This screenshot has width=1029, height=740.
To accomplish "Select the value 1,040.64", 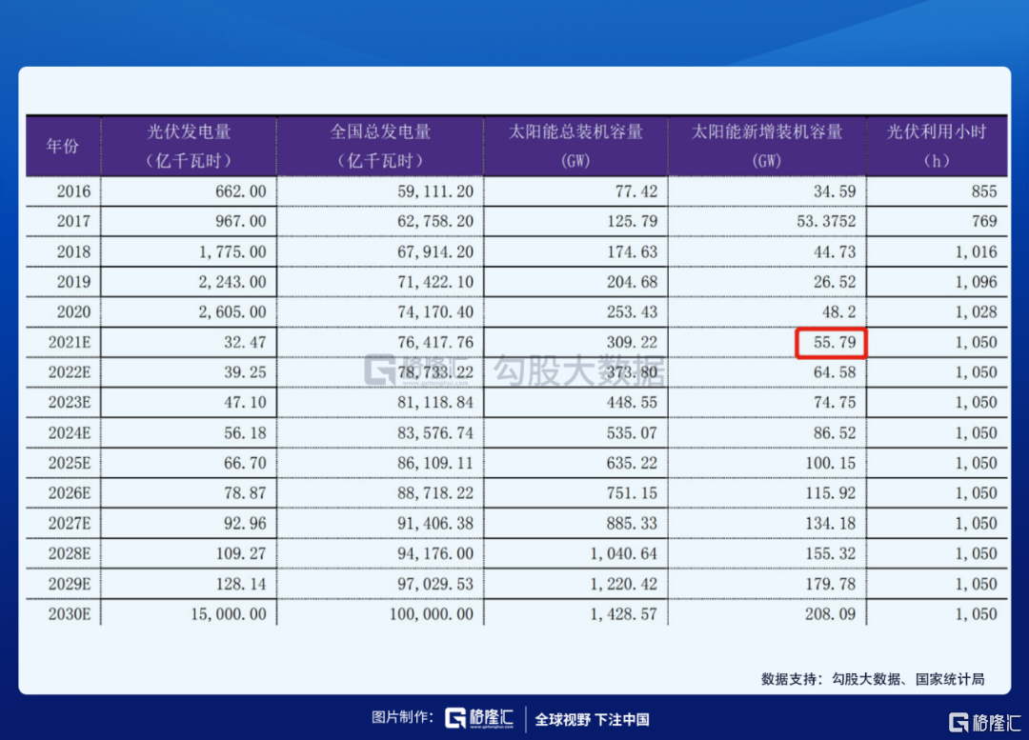I will point(624,553).
